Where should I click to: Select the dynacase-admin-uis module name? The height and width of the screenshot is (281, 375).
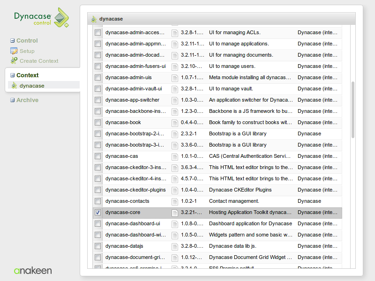tap(128, 77)
